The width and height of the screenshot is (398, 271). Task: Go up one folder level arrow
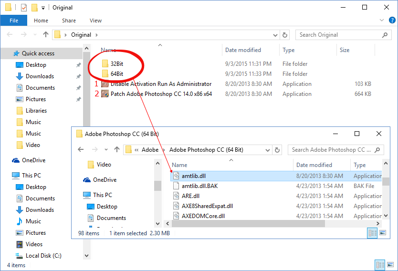pos(46,35)
